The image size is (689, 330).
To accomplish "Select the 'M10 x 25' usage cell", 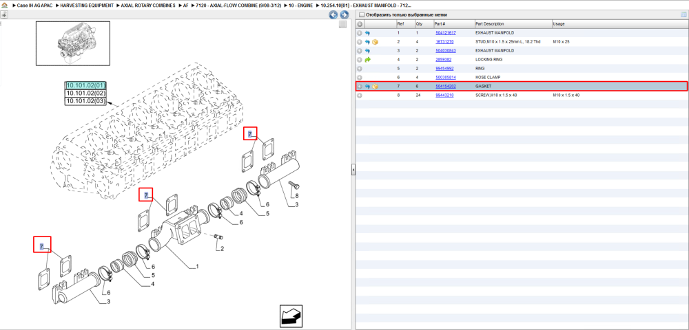I will pos(561,42).
